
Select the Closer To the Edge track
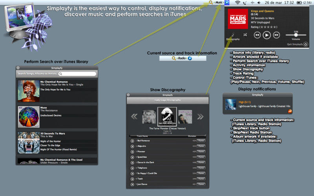pos(50,145)
